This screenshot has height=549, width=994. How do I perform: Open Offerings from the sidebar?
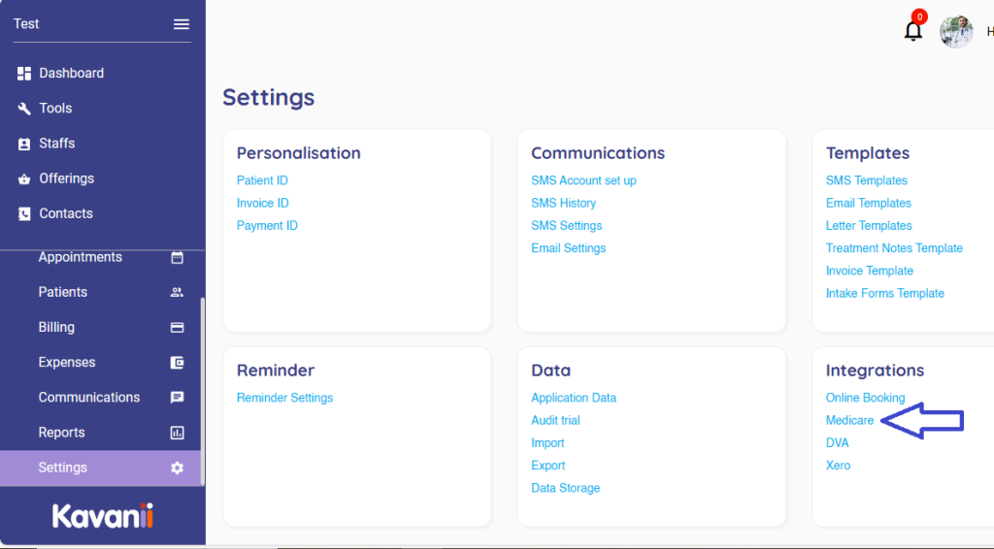pyautogui.click(x=66, y=178)
